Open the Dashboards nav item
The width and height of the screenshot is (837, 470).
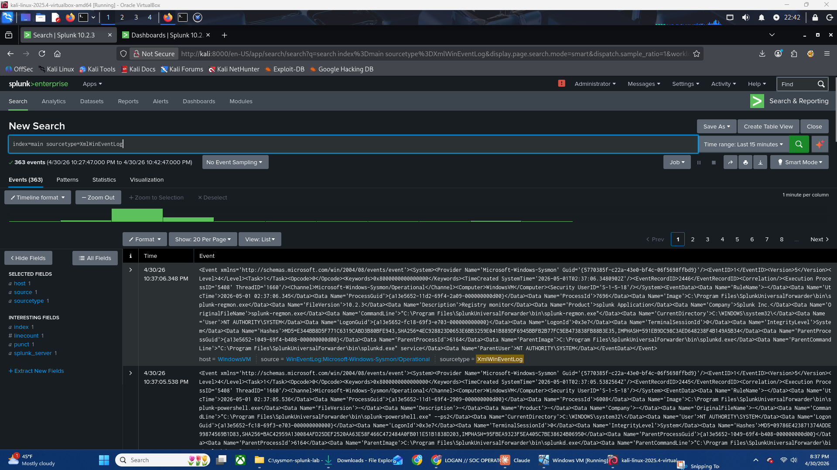pyautogui.click(x=198, y=101)
